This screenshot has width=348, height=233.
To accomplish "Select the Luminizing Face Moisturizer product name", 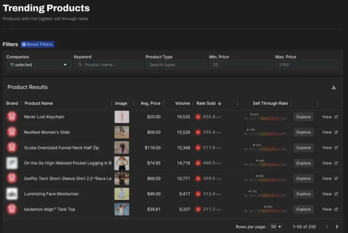I will [x=51, y=194].
